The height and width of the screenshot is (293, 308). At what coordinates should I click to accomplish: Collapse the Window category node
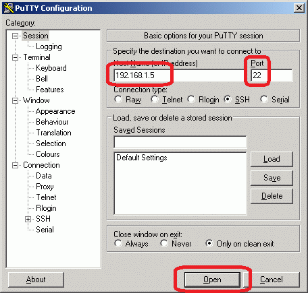tap(15, 100)
